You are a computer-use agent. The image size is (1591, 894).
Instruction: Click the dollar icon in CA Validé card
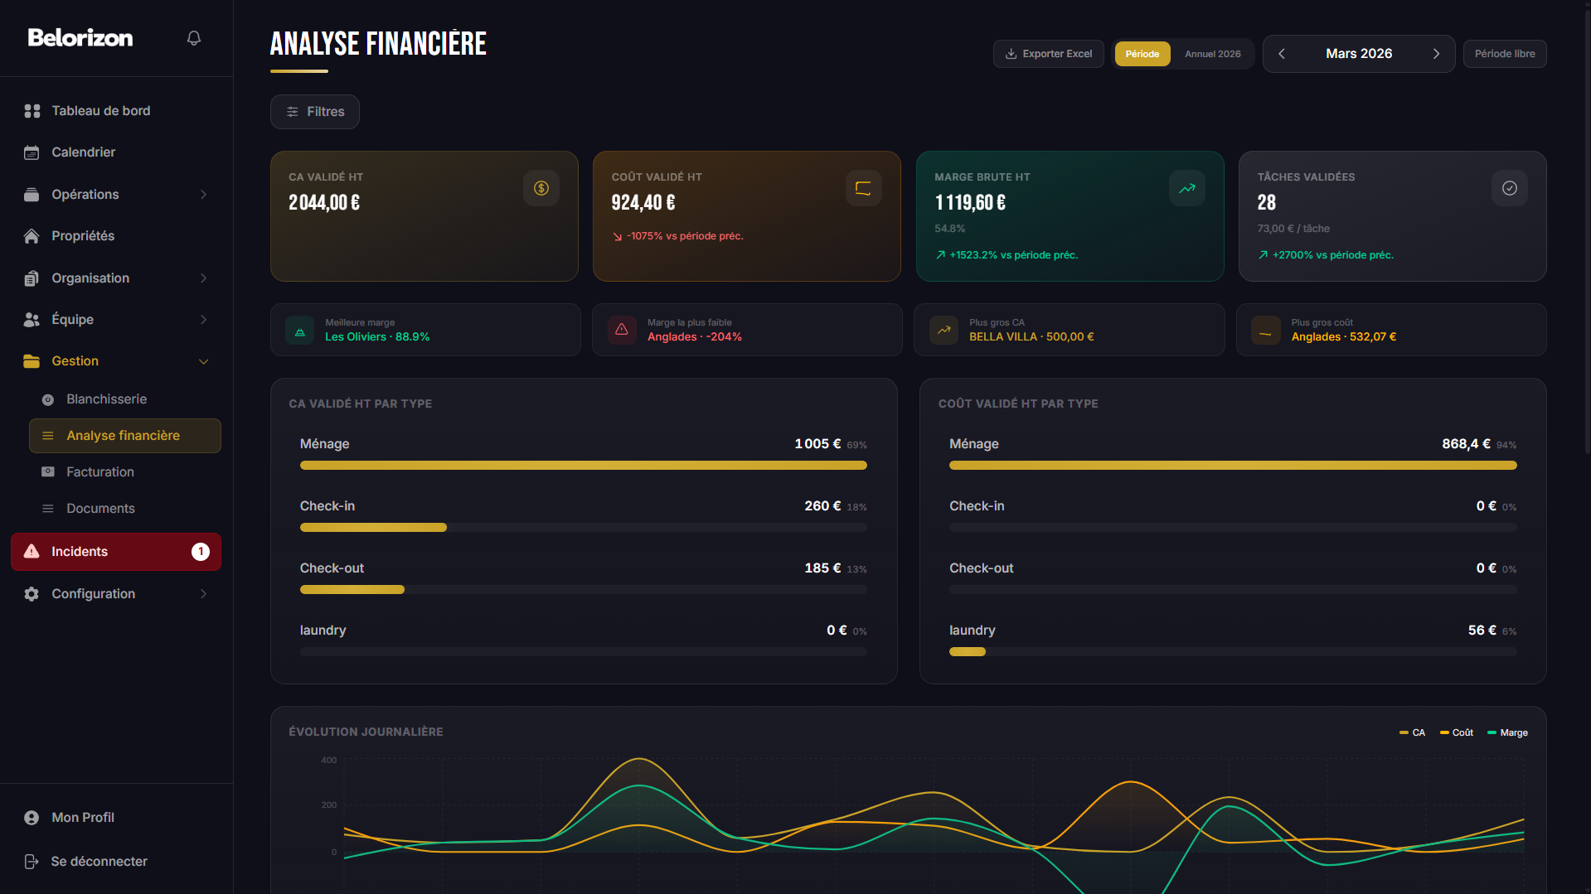[541, 188]
